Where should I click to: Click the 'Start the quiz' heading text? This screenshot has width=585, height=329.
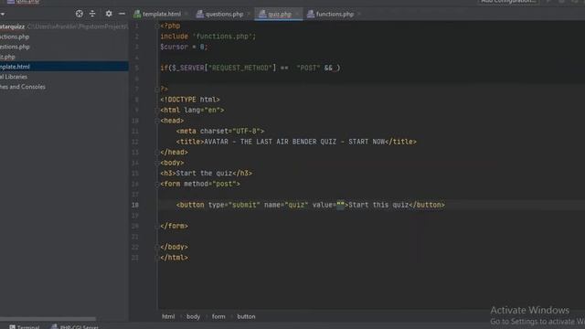204,174
